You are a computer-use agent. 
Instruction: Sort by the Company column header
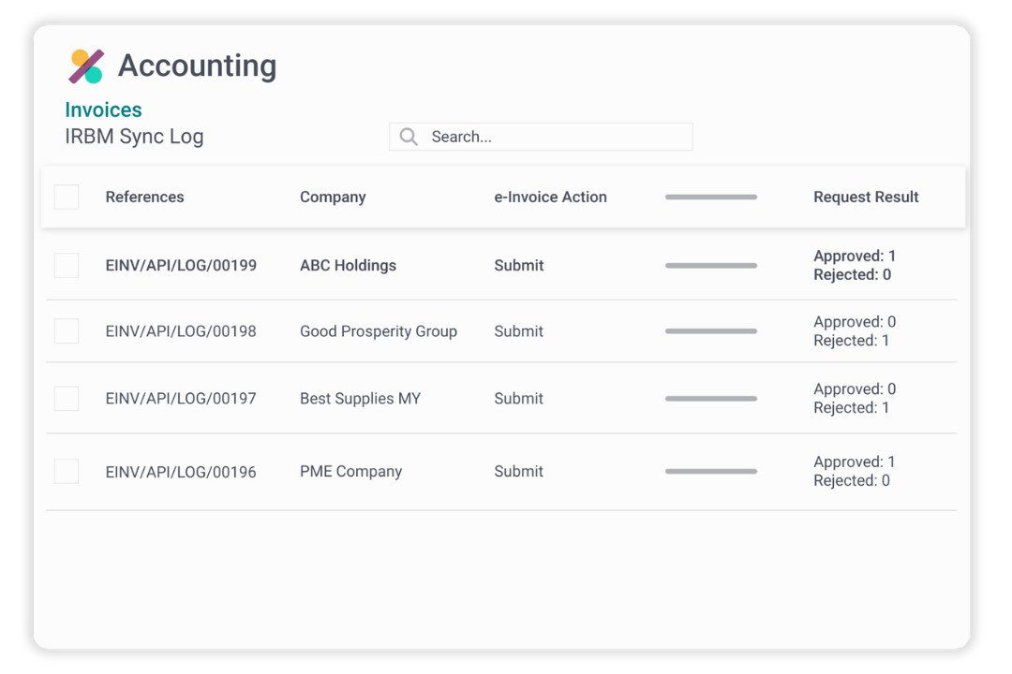point(333,197)
